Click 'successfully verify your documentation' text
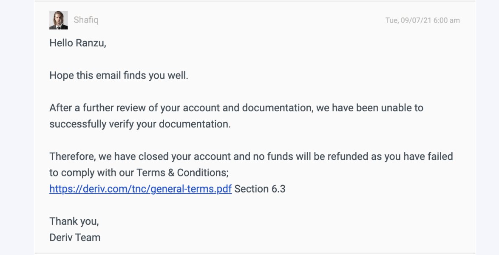 pos(140,124)
